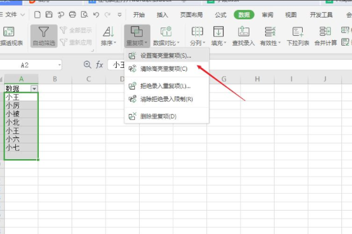Select column A header

point(21,79)
